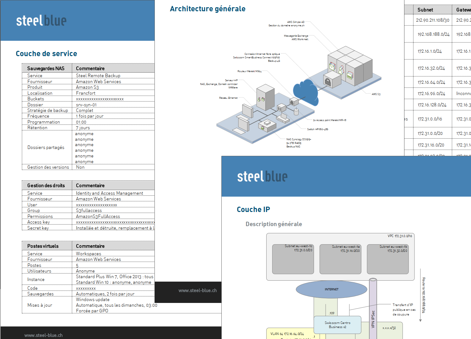The width and height of the screenshot is (471, 339).
Task: Click the 'Subnet' column header
Action: (x=425, y=10)
